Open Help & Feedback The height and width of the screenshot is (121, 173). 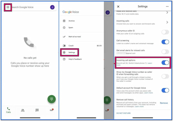(x=75, y=59)
